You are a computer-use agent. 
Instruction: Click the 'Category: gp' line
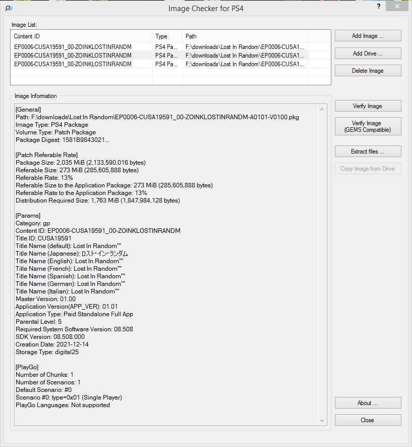33,223
